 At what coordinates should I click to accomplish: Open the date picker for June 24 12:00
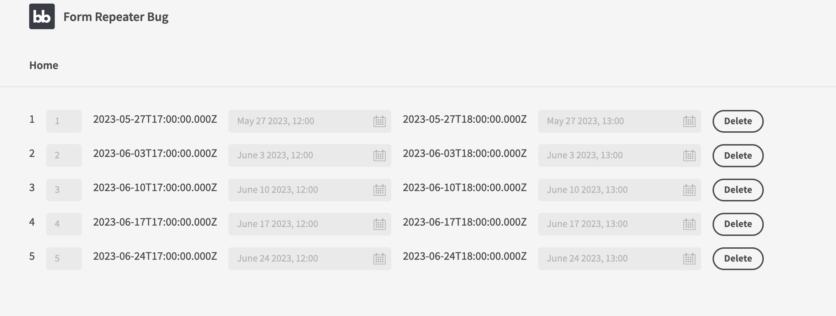point(380,258)
